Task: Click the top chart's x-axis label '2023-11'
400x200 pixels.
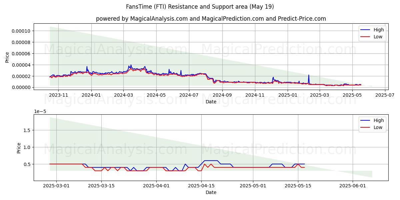Action: 58,95
